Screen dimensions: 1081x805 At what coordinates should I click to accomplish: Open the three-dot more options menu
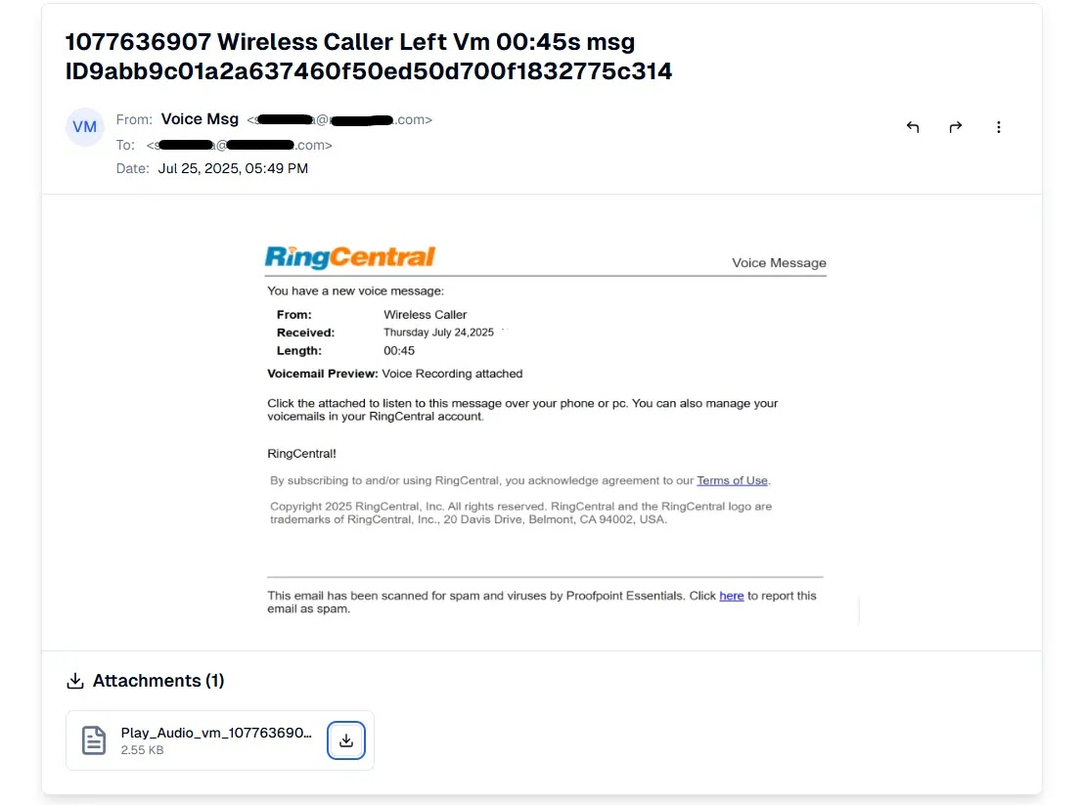[999, 127]
